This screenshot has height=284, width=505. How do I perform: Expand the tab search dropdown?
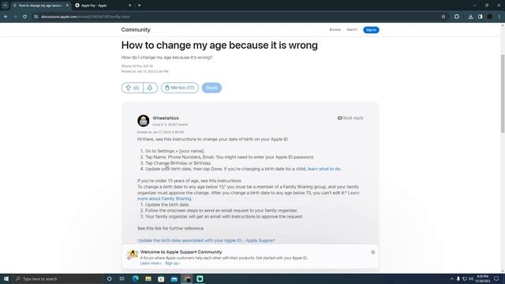tap(6, 6)
